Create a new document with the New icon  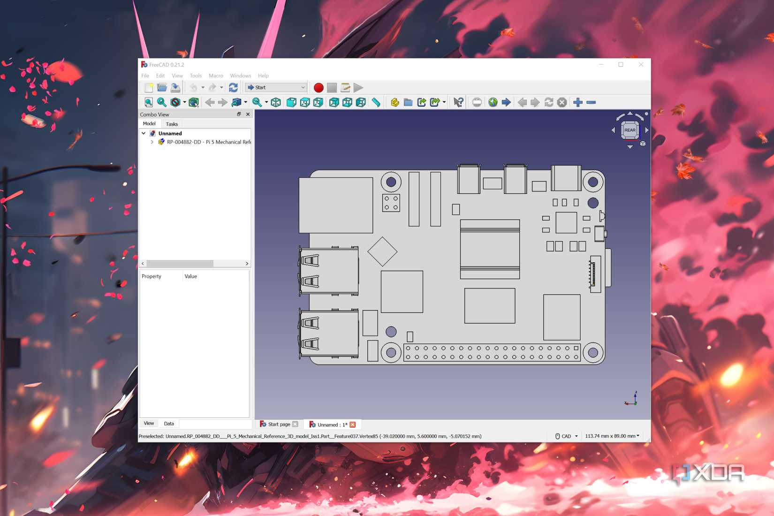coord(149,88)
